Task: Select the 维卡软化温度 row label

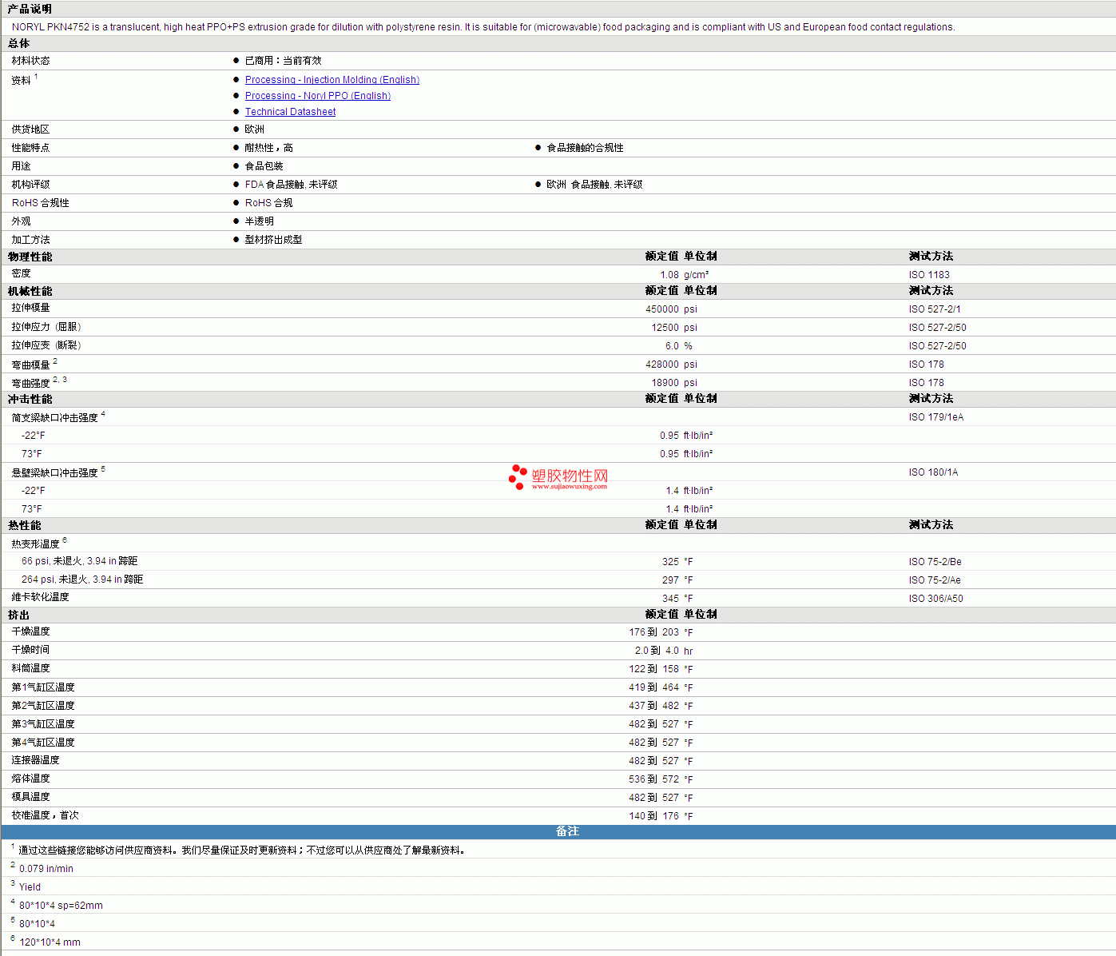Action: [40, 597]
